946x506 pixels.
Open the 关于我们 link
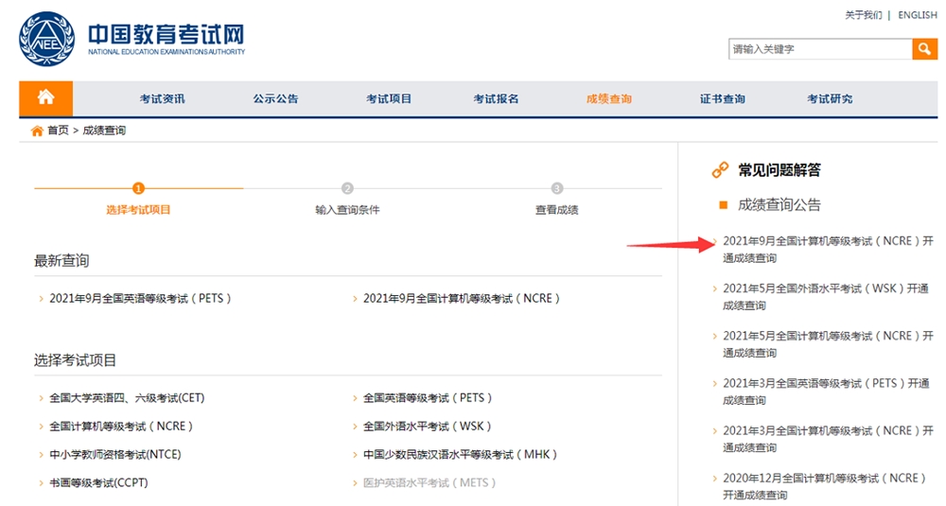[863, 15]
